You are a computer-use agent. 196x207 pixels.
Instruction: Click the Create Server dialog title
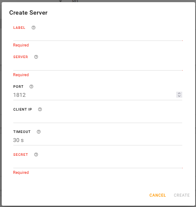point(28,12)
